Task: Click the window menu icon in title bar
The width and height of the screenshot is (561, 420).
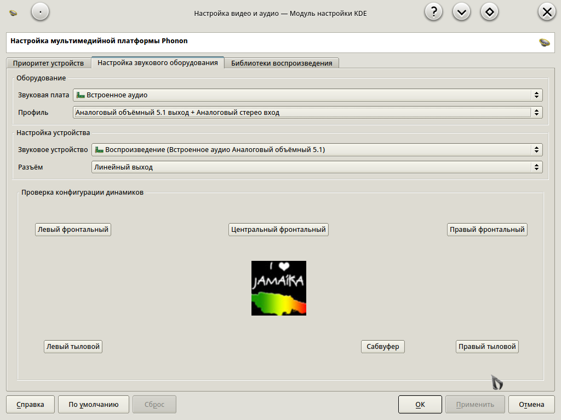Action: [13, 13]
